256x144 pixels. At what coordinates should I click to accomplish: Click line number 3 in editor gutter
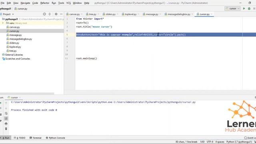[67, 27]
